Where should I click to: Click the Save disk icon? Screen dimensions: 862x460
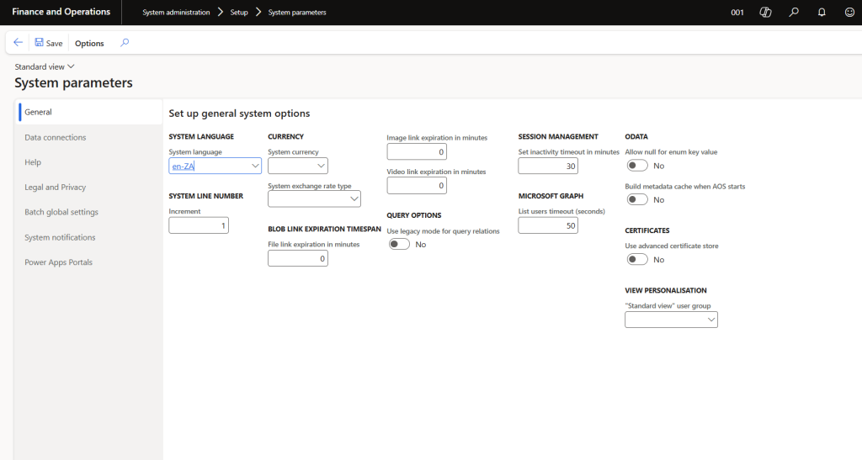[39, 42]
